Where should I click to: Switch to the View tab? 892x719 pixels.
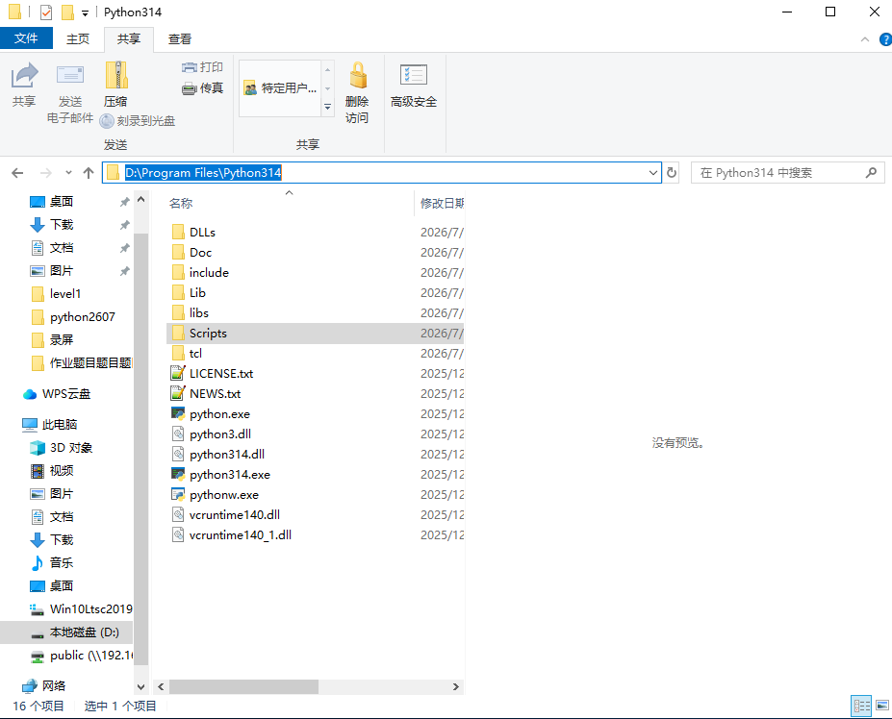coord(180,38)
